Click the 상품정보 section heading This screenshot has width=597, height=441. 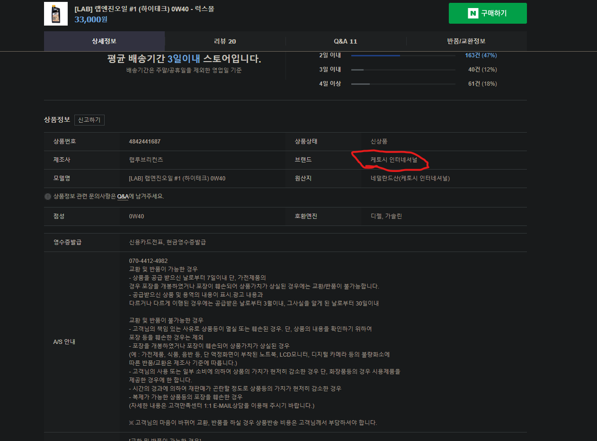[x=57, y=119]
